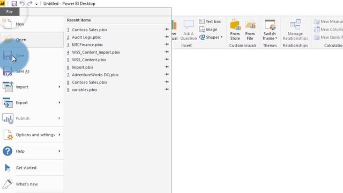The height and width of the screenshot is (193, 343).
Task: Click the redo arrow in title bar
Action: [30, 3]
